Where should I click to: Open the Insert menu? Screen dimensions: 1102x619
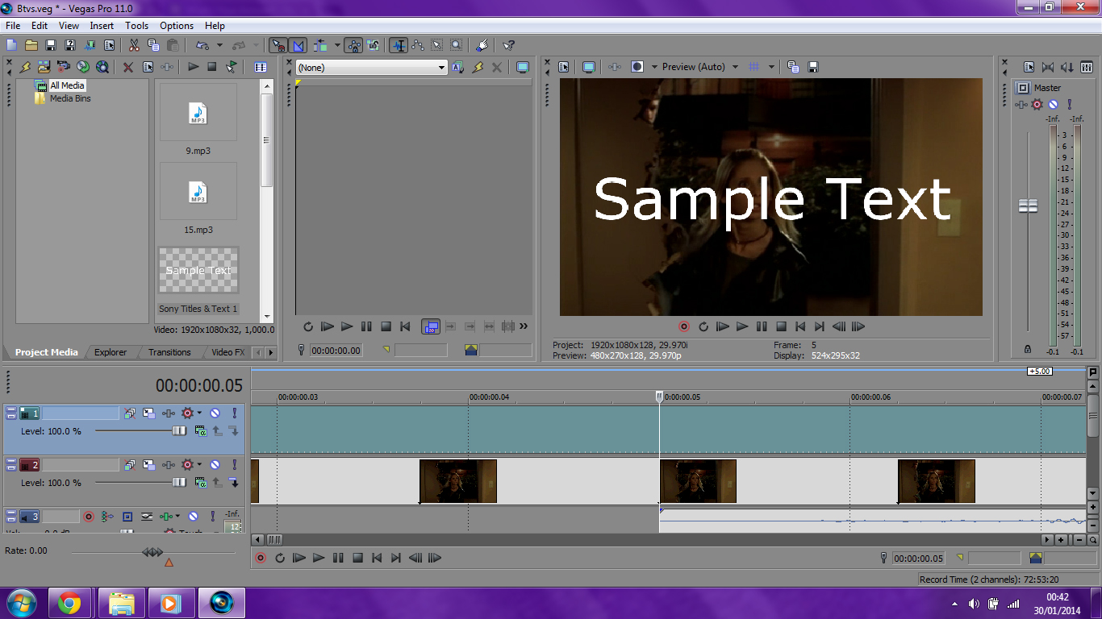click(102, 26)
